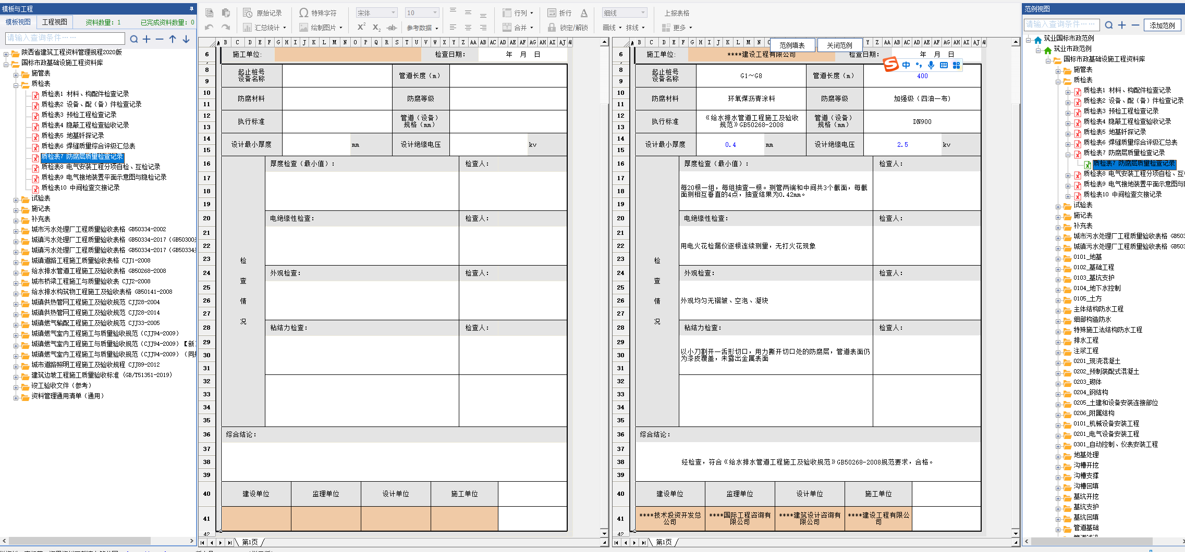
Task: Toggle 折行 wrap text
Action: tap(559, 13)
